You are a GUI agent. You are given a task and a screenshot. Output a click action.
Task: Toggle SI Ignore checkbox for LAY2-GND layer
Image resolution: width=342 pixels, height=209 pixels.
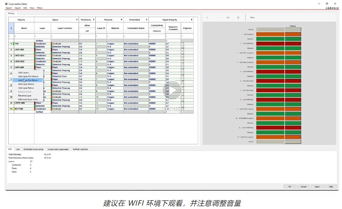182,50
